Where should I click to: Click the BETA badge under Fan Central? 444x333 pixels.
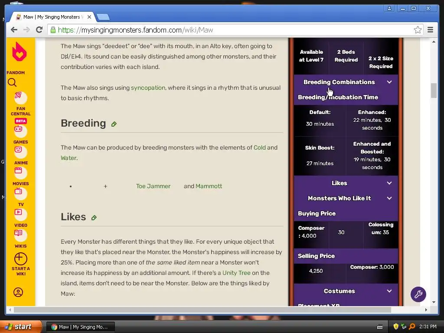pos(21,121)
